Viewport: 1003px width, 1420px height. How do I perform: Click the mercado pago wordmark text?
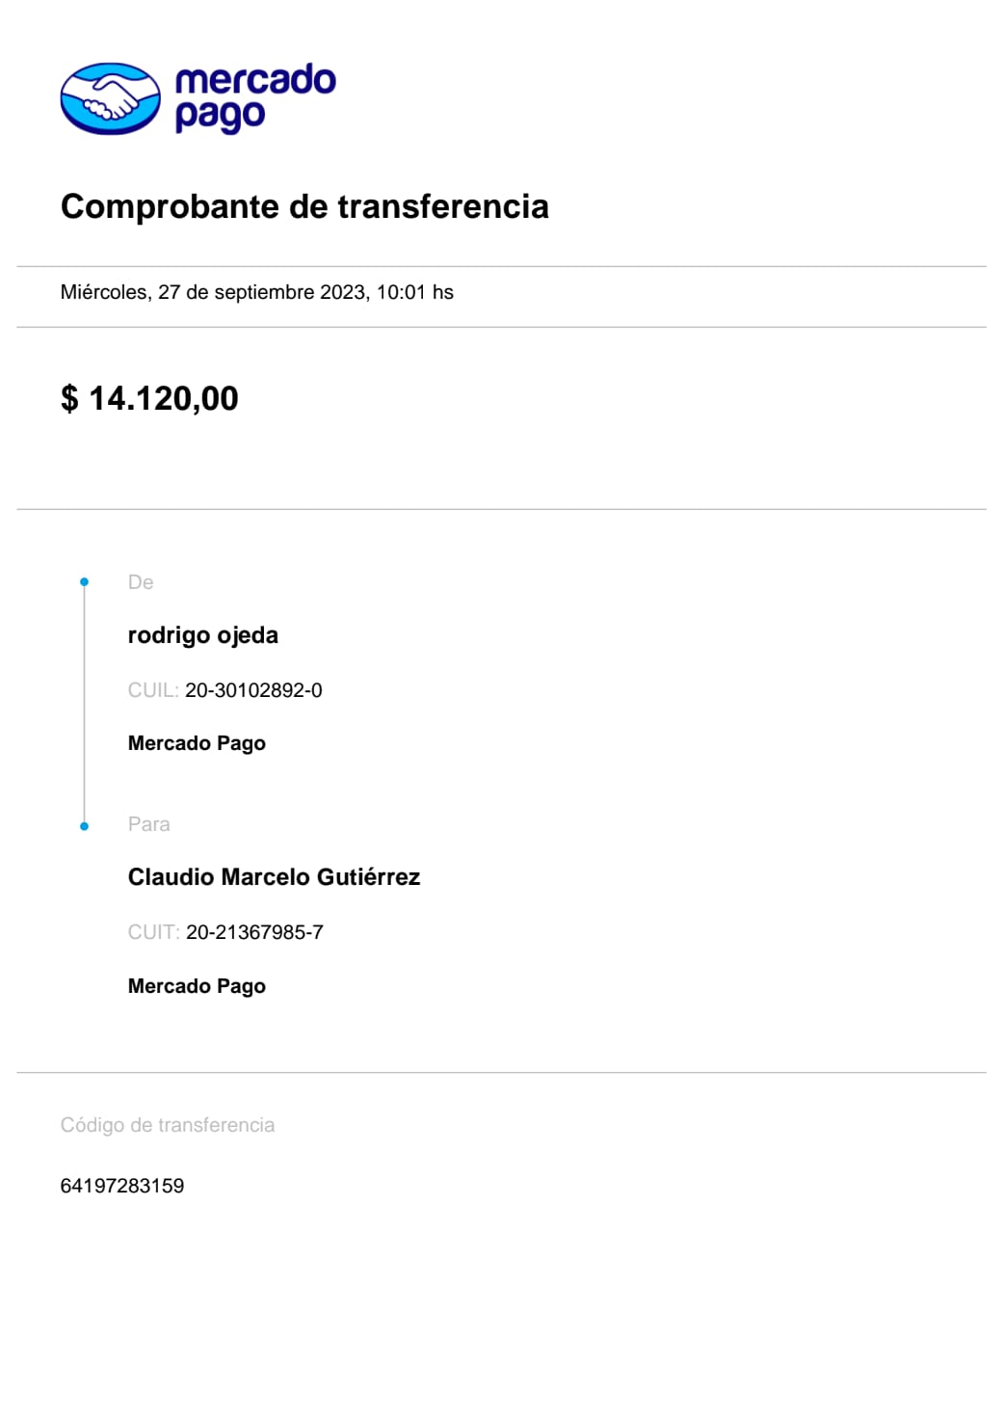(x=254, y=97)
